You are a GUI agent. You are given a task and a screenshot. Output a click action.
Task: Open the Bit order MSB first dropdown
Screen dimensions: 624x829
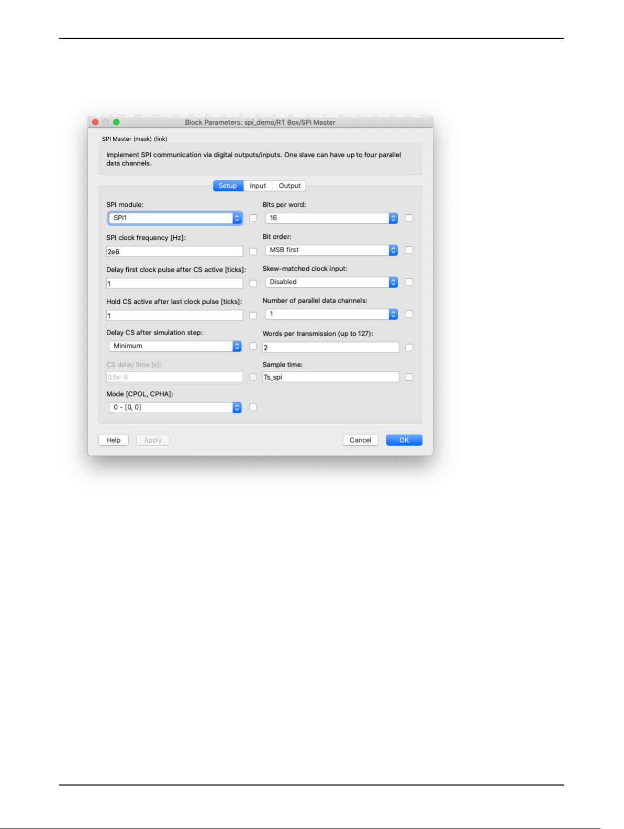(x=331, y=250)
